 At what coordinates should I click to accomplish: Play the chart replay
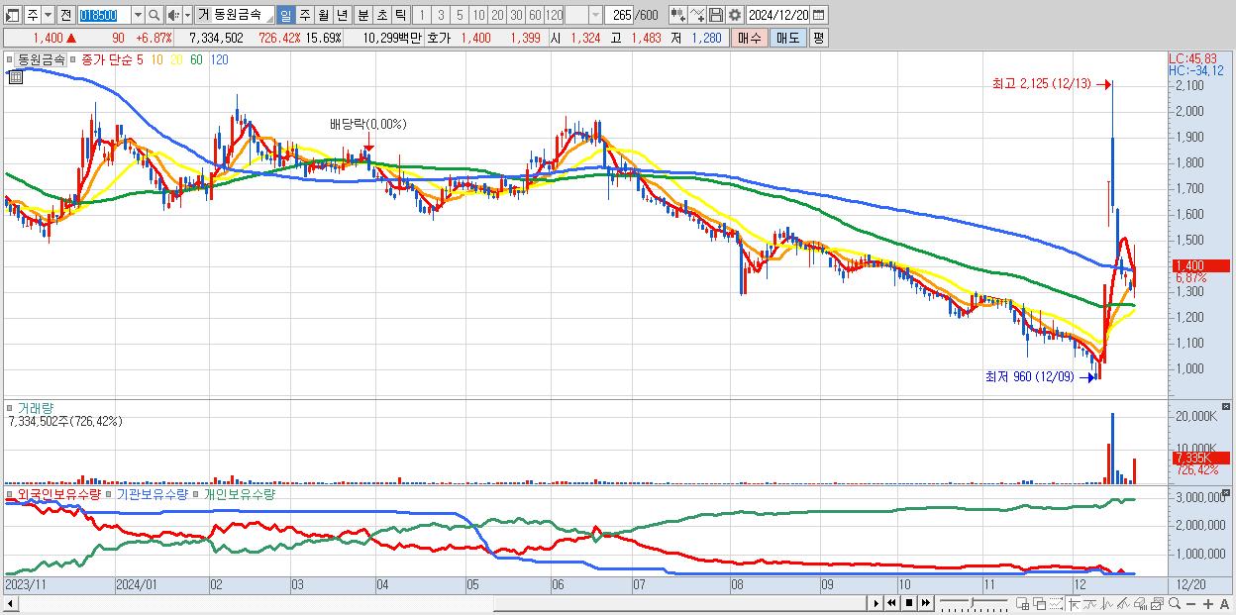(876, 603)
